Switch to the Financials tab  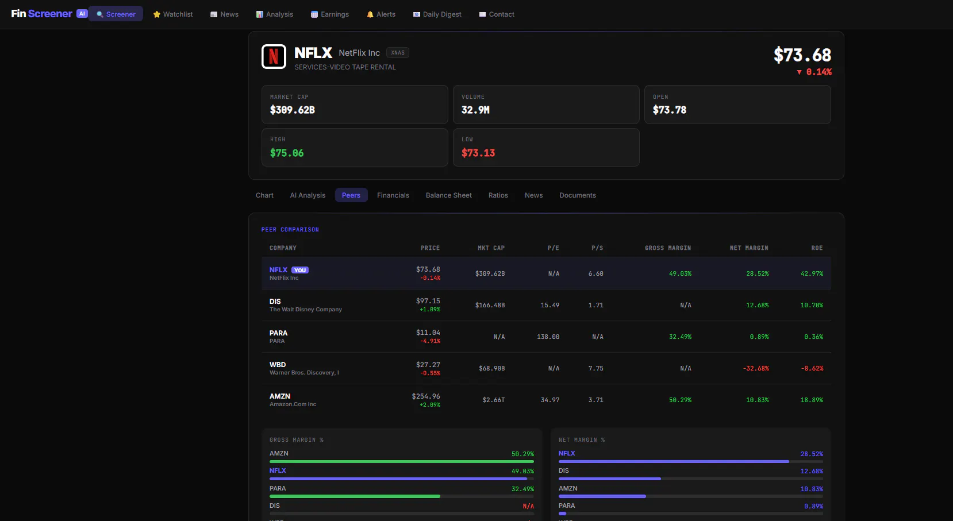393,195
